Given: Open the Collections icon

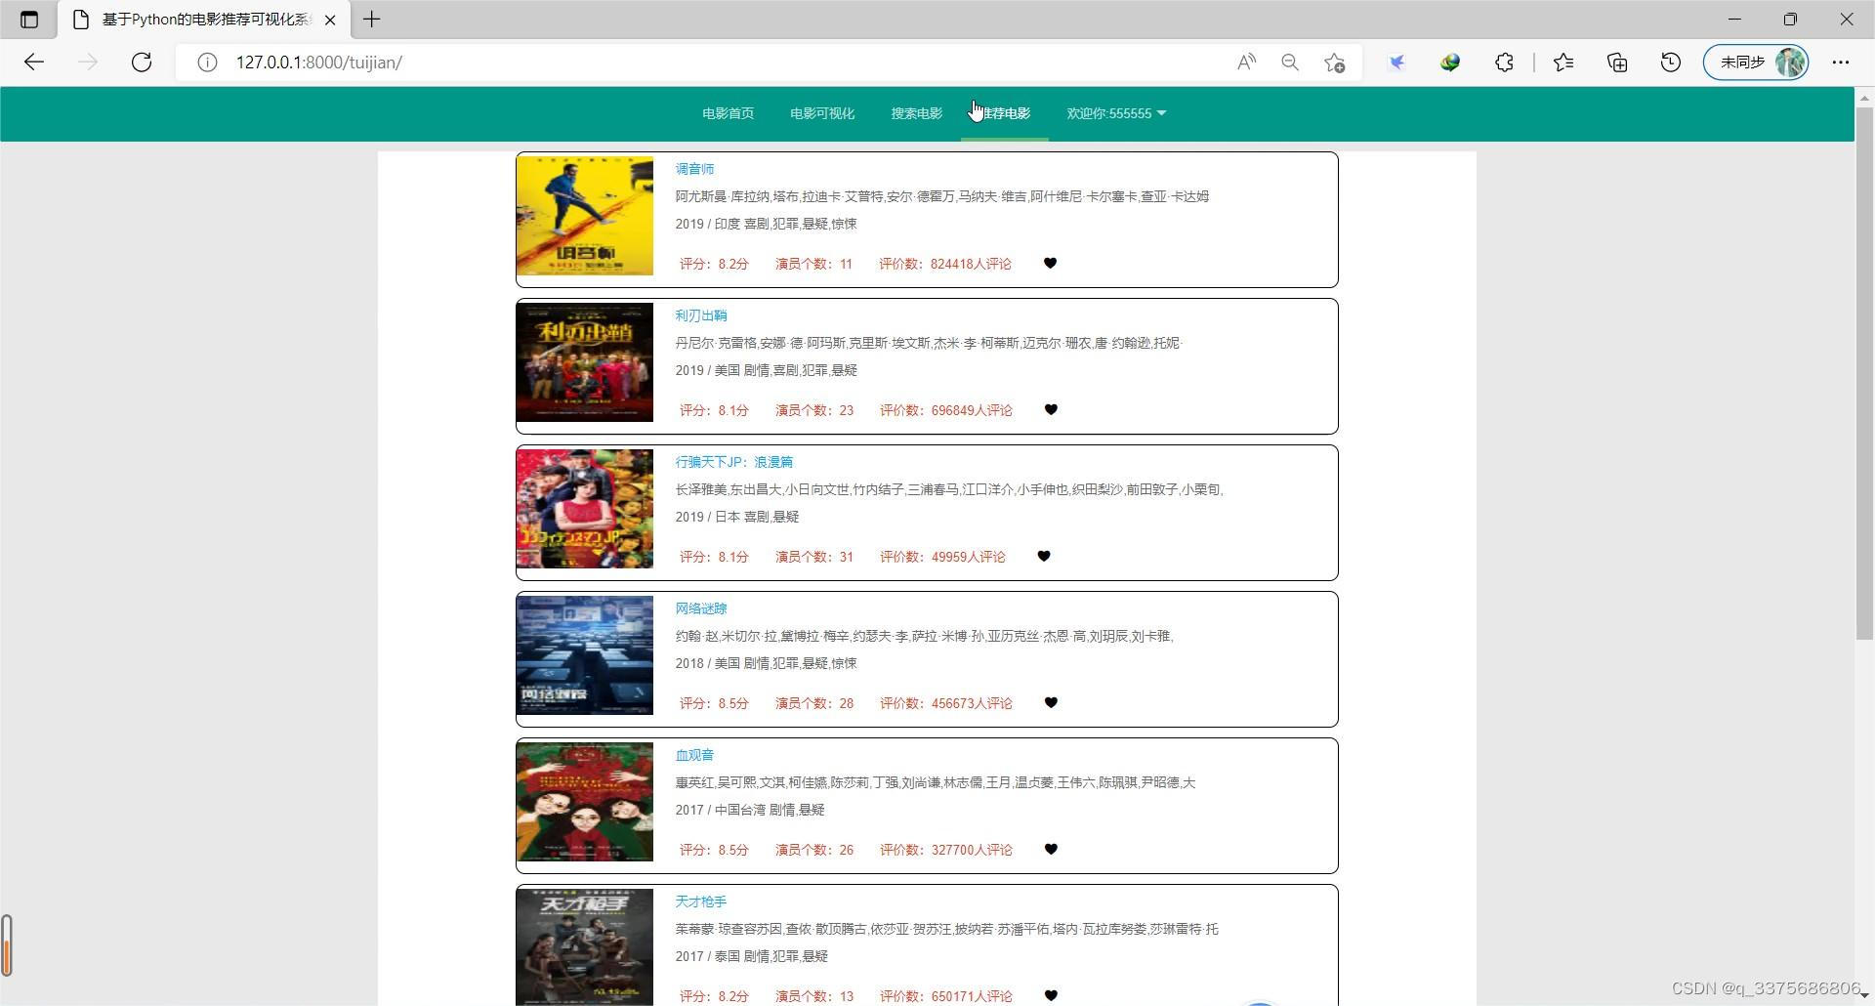Looking at the screenshot, I should coord(1616,62).
